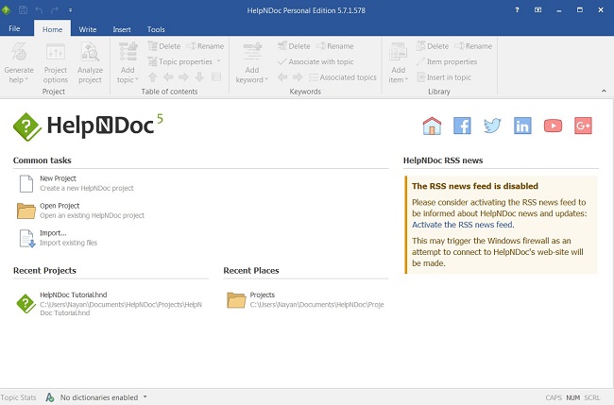
Task: Open the File menu
Action: pyautogui.click(x=14, y=29)
